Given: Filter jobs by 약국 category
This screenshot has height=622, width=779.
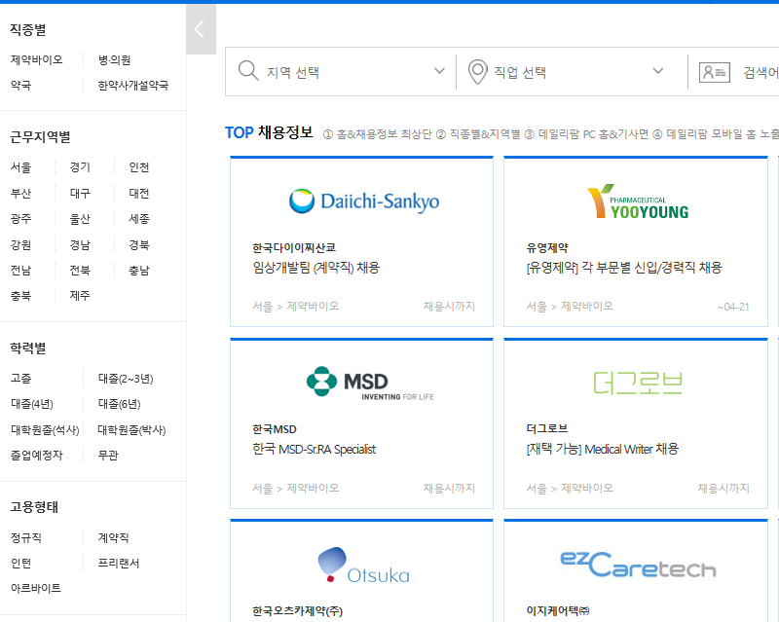Looking at the screenshot, I should (x=20, y=86).
